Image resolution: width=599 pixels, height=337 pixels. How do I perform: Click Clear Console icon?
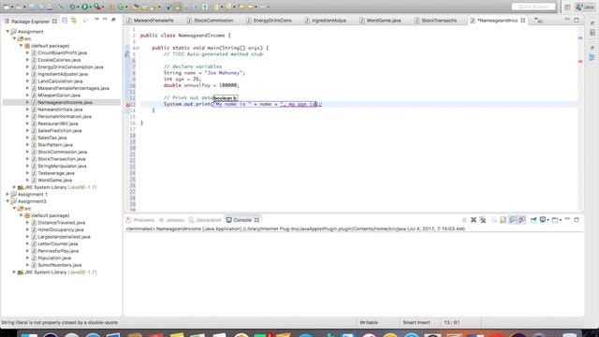point(493,220)
